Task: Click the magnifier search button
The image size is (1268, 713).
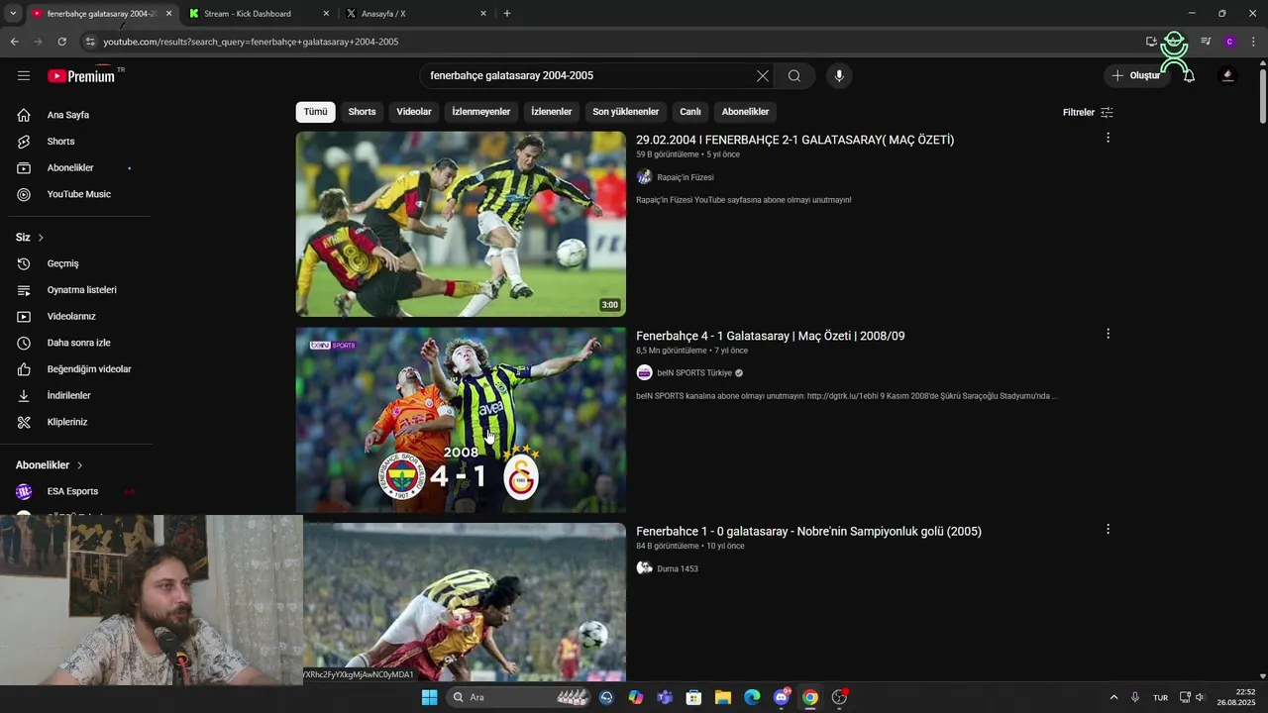Action: pos(794,75)
